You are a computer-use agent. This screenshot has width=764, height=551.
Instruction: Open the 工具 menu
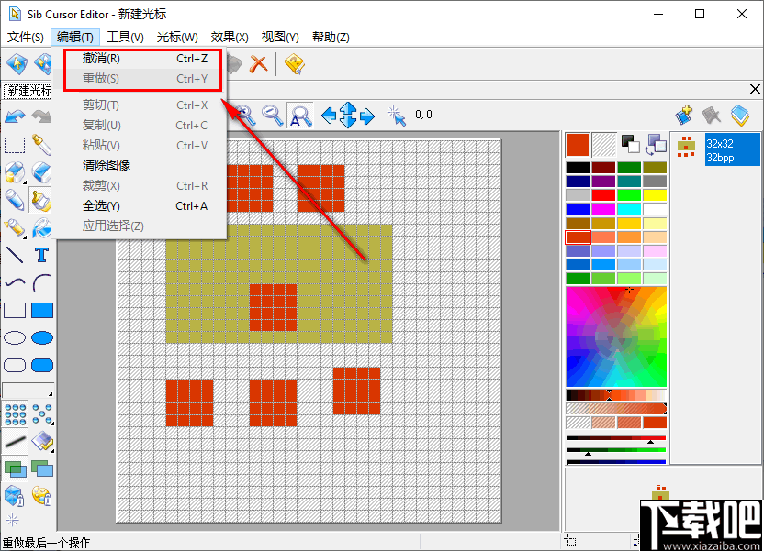(x=126, y=37)
